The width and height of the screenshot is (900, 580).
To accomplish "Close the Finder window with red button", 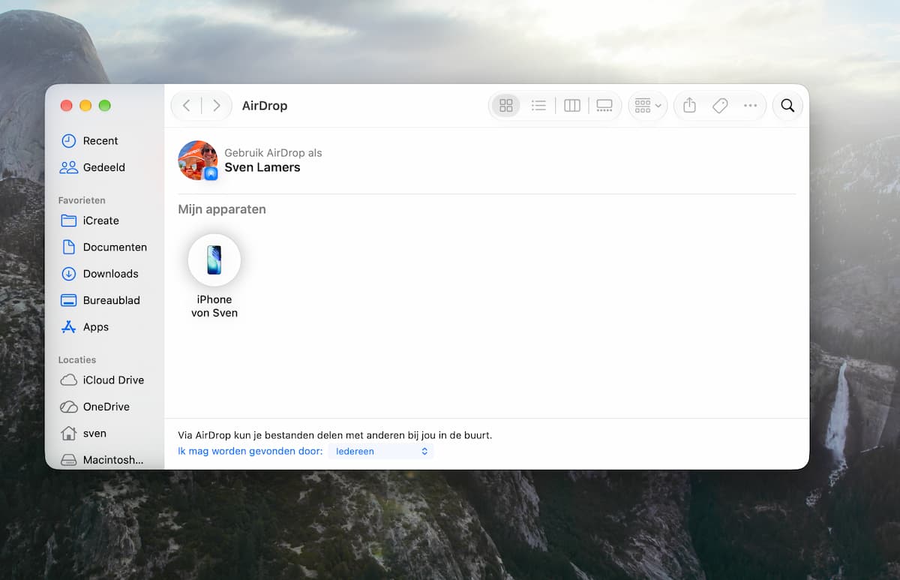I will 66,106.
